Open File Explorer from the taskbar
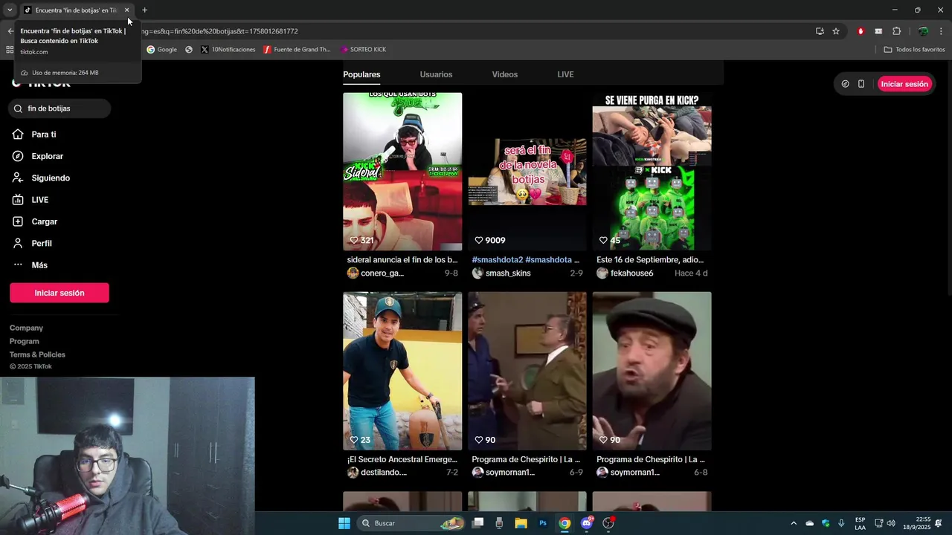Screen dimensions: 952x535 coord(521,523)
